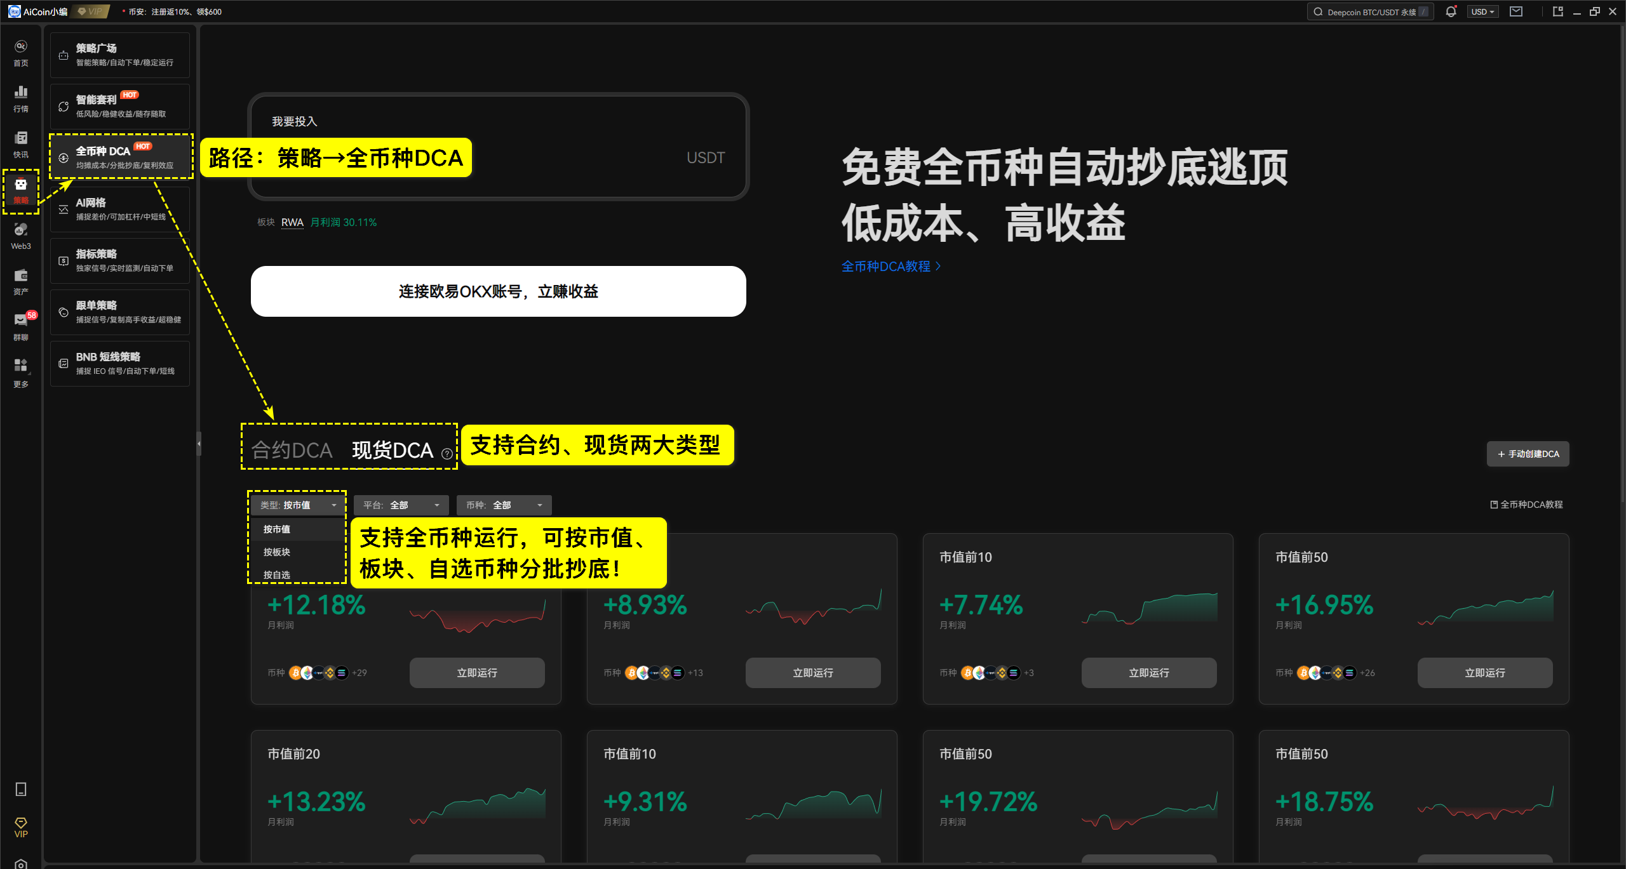Click the settings icon at sidebar bottom
Viewport: 1626px width, 869px height.
(21, 863)
